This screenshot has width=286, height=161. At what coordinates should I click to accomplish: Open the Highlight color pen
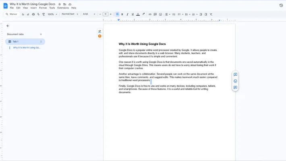point(143,14)
